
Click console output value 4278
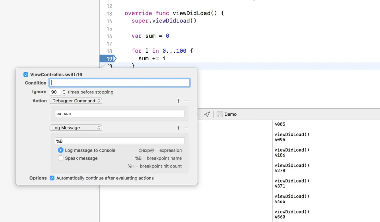280,171
